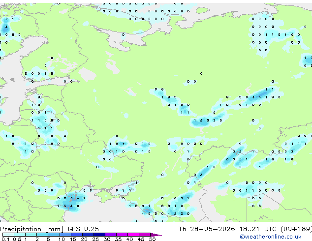312x241 pixels.
Task: Click the '40' legend scale value
Action: [129, 239]
